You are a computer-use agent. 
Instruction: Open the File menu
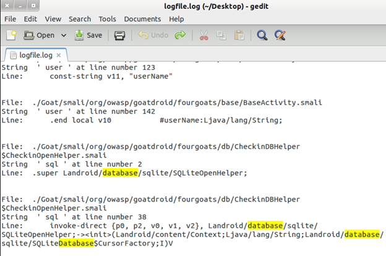coord(11,19)
